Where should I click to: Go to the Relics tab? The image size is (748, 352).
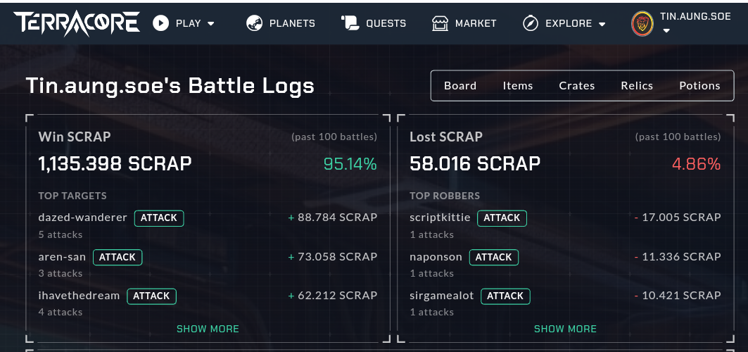[x=637, y=85]
